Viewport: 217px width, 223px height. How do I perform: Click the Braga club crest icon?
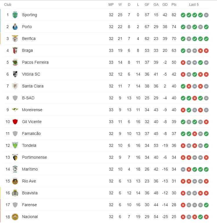tap(15, 50)
